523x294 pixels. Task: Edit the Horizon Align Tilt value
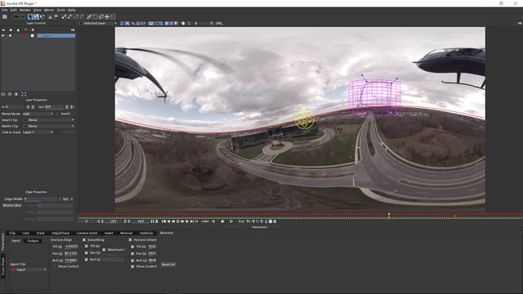[71, 247]
